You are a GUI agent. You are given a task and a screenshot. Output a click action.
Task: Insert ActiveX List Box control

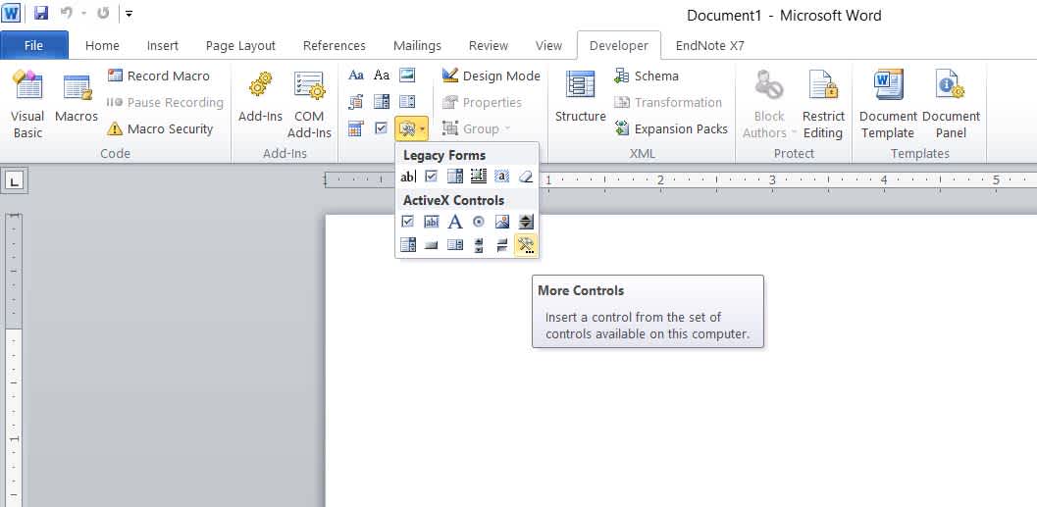[455, 245]
